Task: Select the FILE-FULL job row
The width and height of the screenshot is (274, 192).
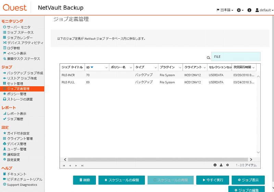Action: coord(158,82)
